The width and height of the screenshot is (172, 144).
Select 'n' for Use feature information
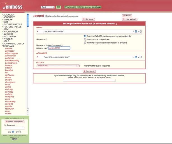(136, 31)
